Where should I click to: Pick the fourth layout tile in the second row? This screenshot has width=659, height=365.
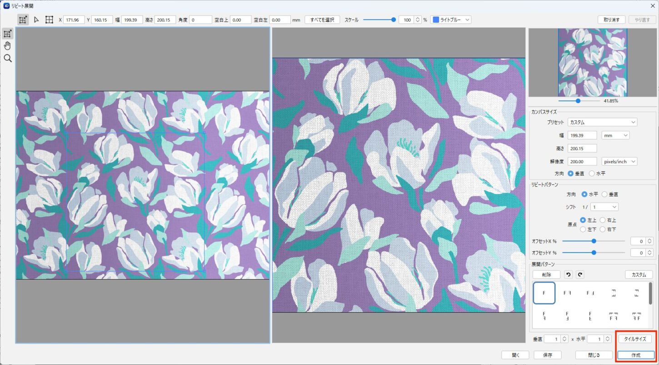point(613,316)
